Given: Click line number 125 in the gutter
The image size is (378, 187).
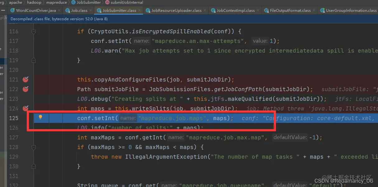Looking at the screenshot, I should (x=14, y=118).
